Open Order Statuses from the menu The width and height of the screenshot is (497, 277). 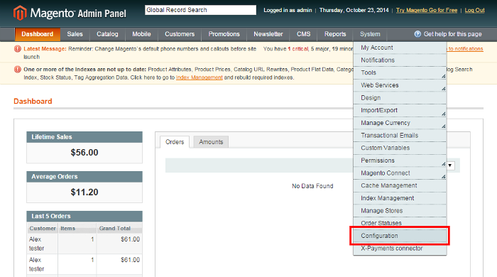tap(400, 223)
